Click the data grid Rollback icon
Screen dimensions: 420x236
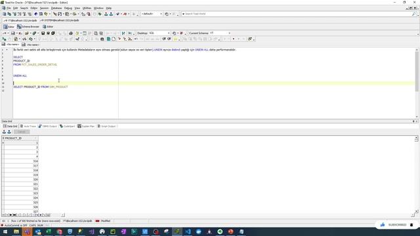click(x=9, y=132)
